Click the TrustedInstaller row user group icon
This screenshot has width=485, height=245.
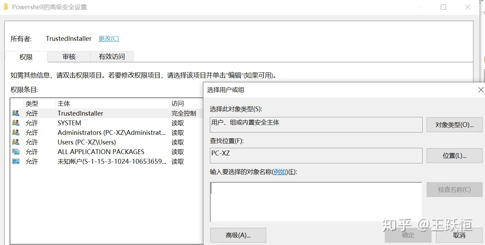[x=16, y=113]
